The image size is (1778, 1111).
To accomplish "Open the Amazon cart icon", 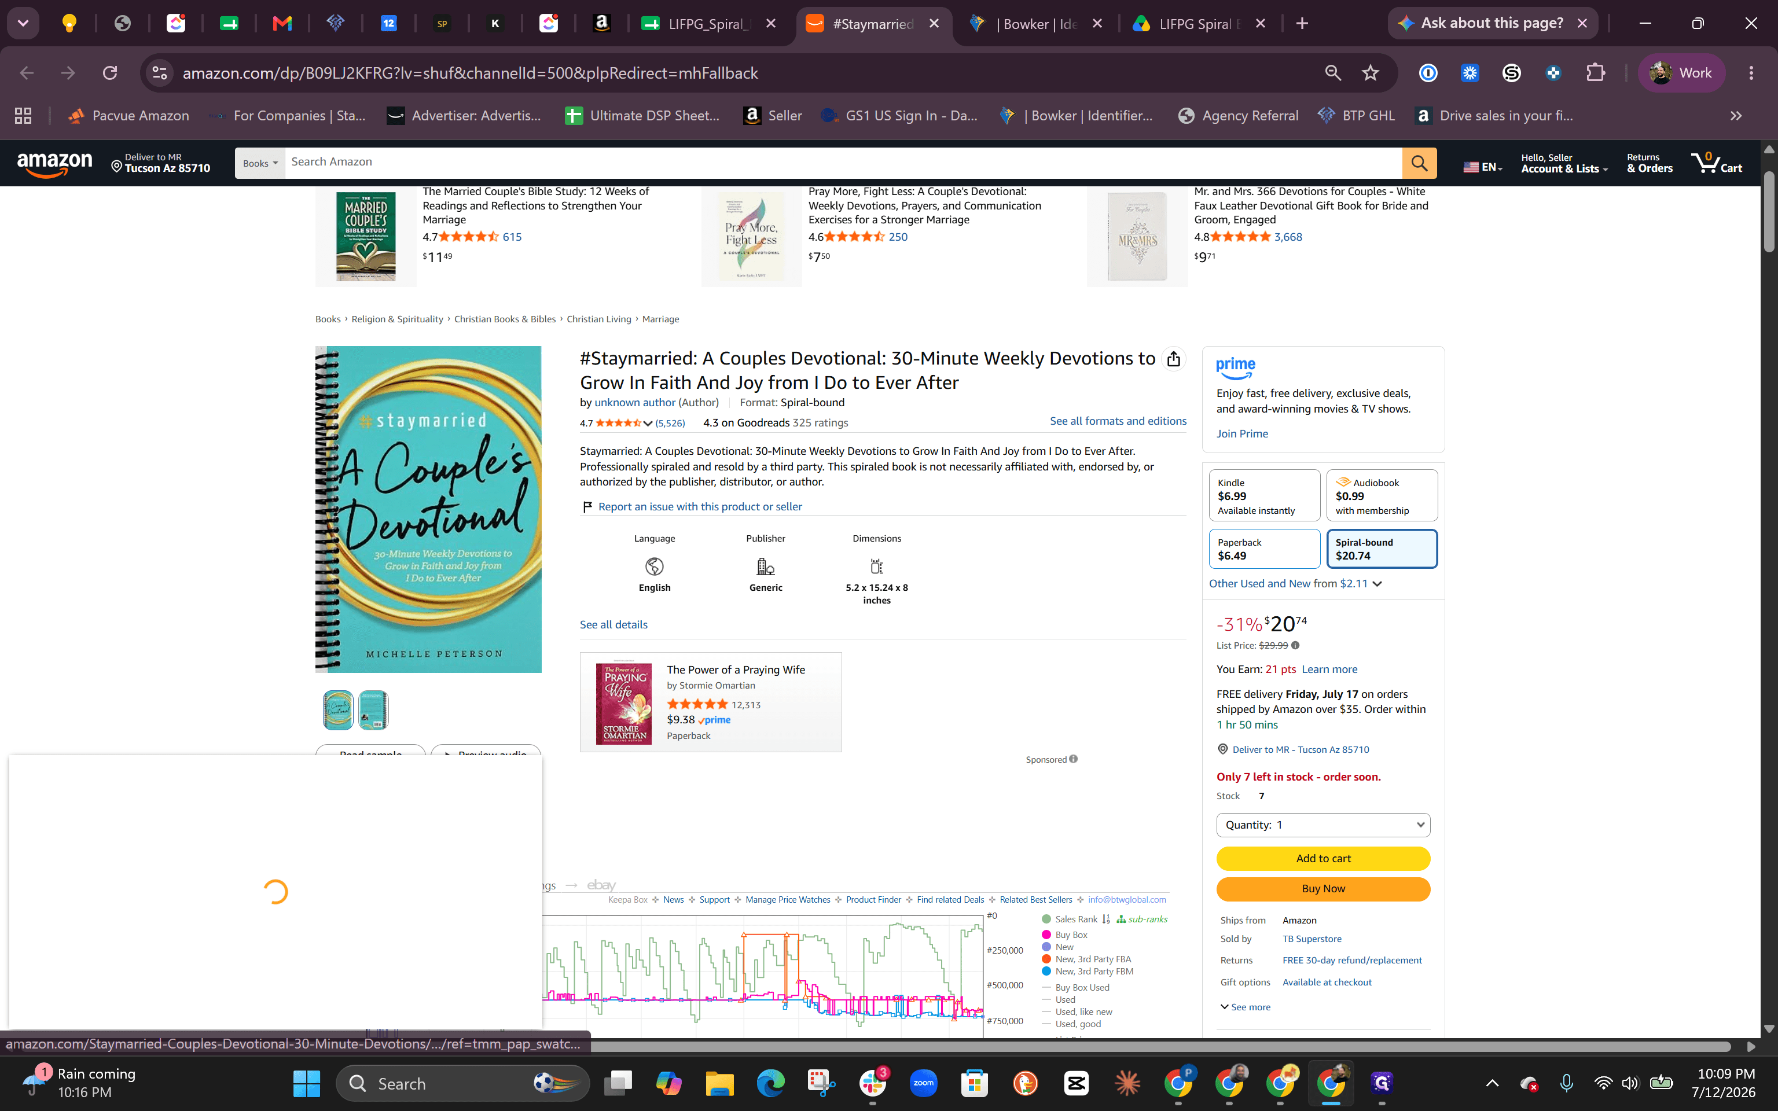I will coord(1716,163).
